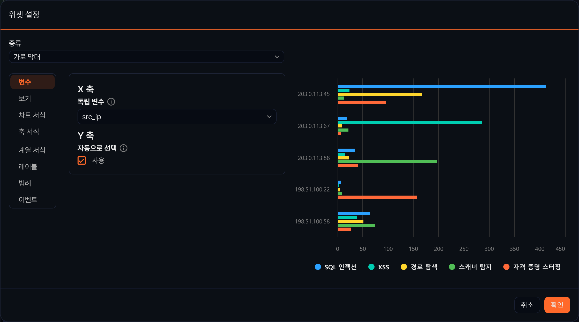Go to the 계열 서식 tab
The height and width of the screenshot is (322, 579).
[33, 150]
